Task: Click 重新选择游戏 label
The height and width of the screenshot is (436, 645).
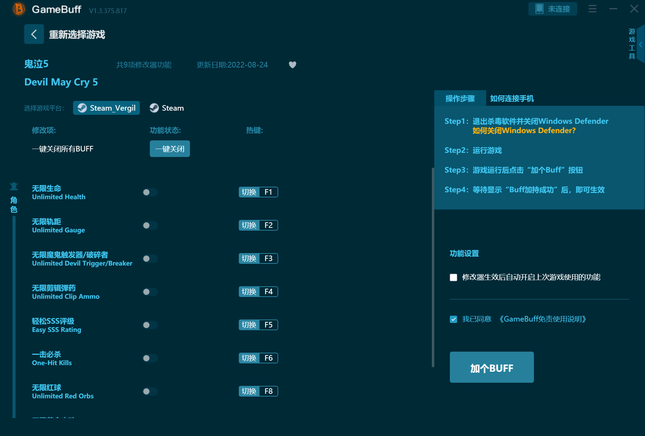Action: [77, 35]
